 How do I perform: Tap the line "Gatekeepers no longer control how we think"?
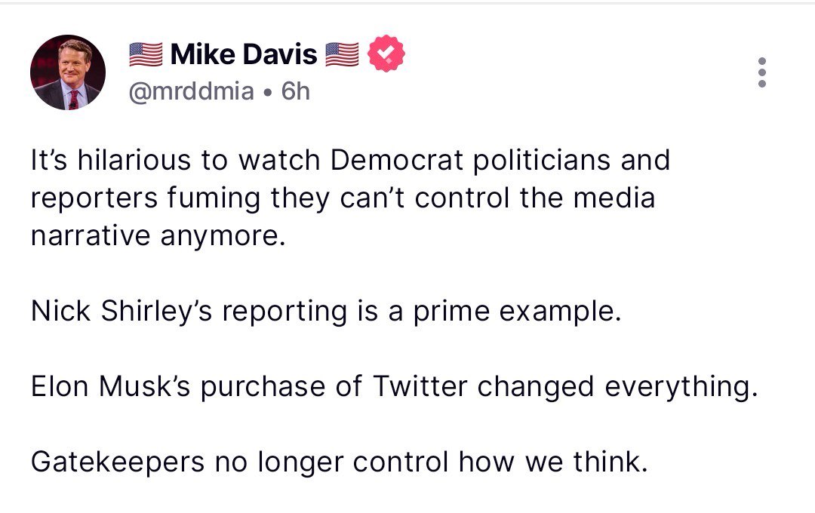coord(340,462)
